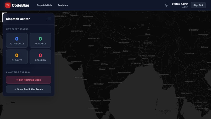Click Exit Heatmap Mode button
This screenshot has height=119, width=211.
coord(29,80)
